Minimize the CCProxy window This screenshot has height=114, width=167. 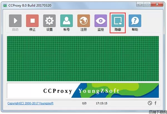(x=140, y=4)
